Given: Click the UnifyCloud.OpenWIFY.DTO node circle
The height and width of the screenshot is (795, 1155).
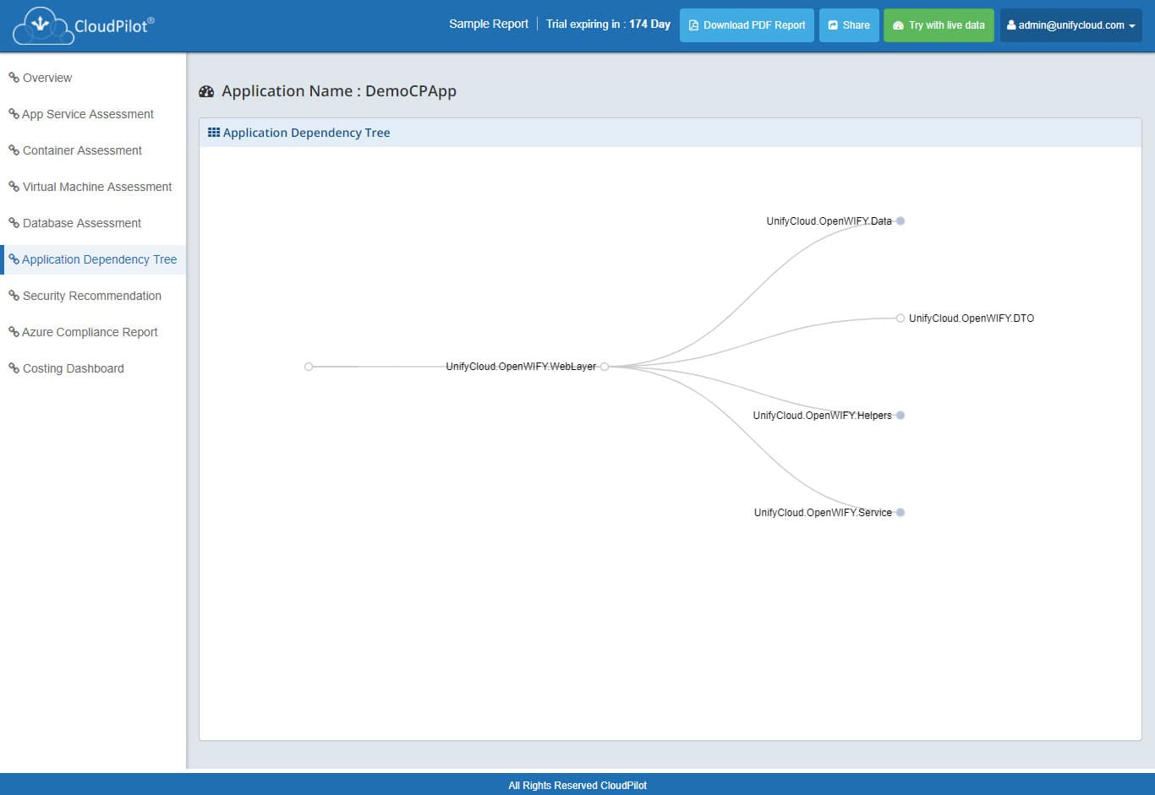Looking at the screenshot, I should click(900, 319).
